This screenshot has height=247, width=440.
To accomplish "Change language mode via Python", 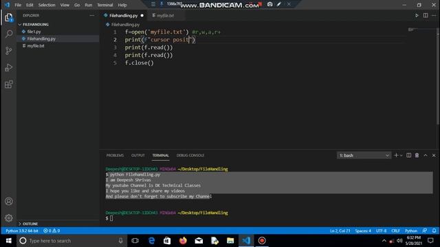I will click(411, 231).
